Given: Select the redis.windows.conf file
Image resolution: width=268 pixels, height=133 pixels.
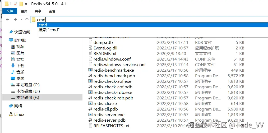Looking at the screenshot, I should tap(112, 59).
